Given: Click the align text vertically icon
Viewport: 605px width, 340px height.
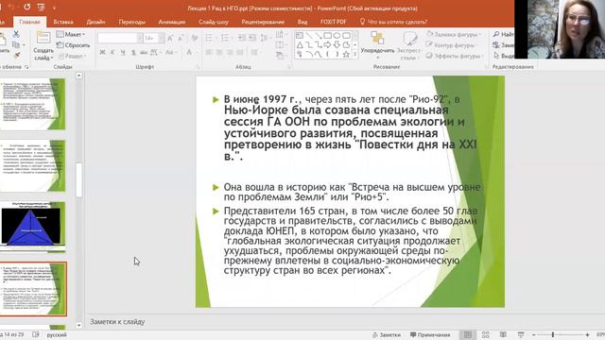Looking at the screenshot, I should (281, 45).
